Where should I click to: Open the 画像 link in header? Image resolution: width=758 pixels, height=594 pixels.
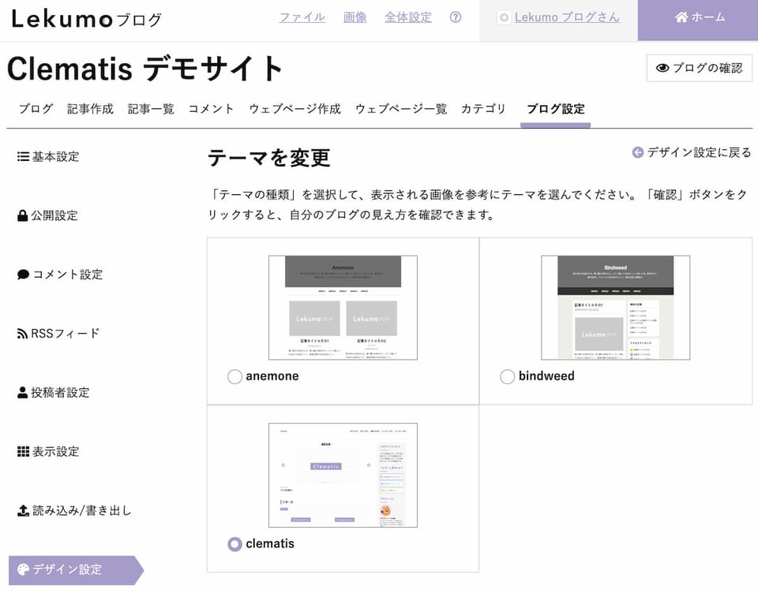pos(355,17)
